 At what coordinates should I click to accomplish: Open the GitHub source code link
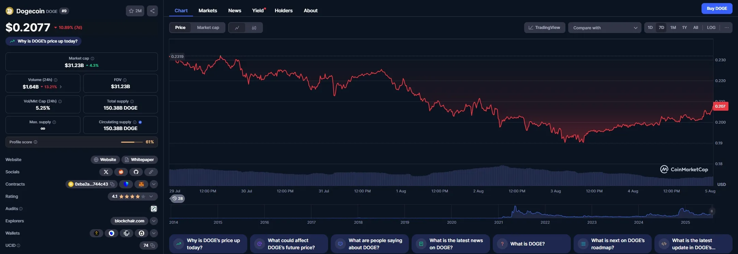click(136, 172)
